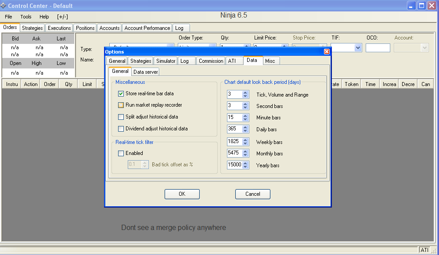
Task: Click the Monthly bars 5475 spinner arrows
Action: pyautogui.click(x=245, y=153)
